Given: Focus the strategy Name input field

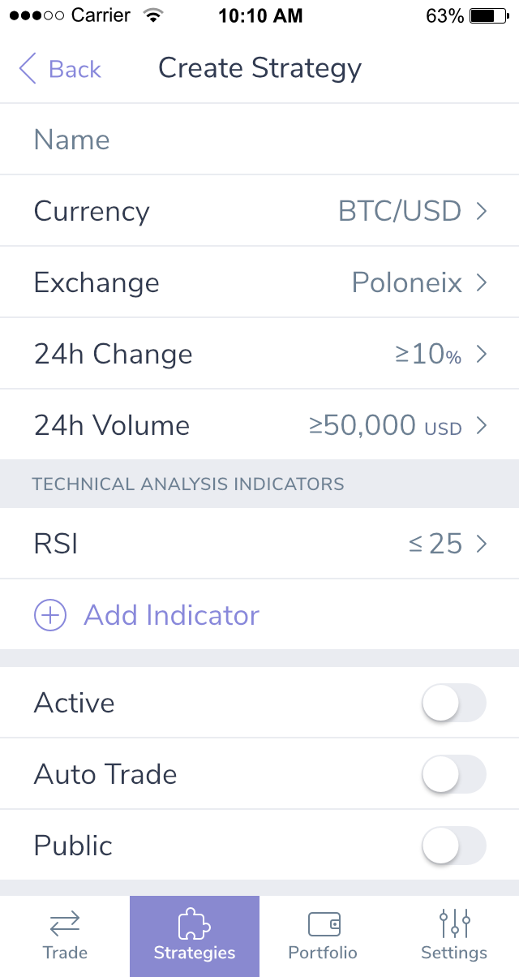Looking at the screenshot, I should tap(259, 140).
